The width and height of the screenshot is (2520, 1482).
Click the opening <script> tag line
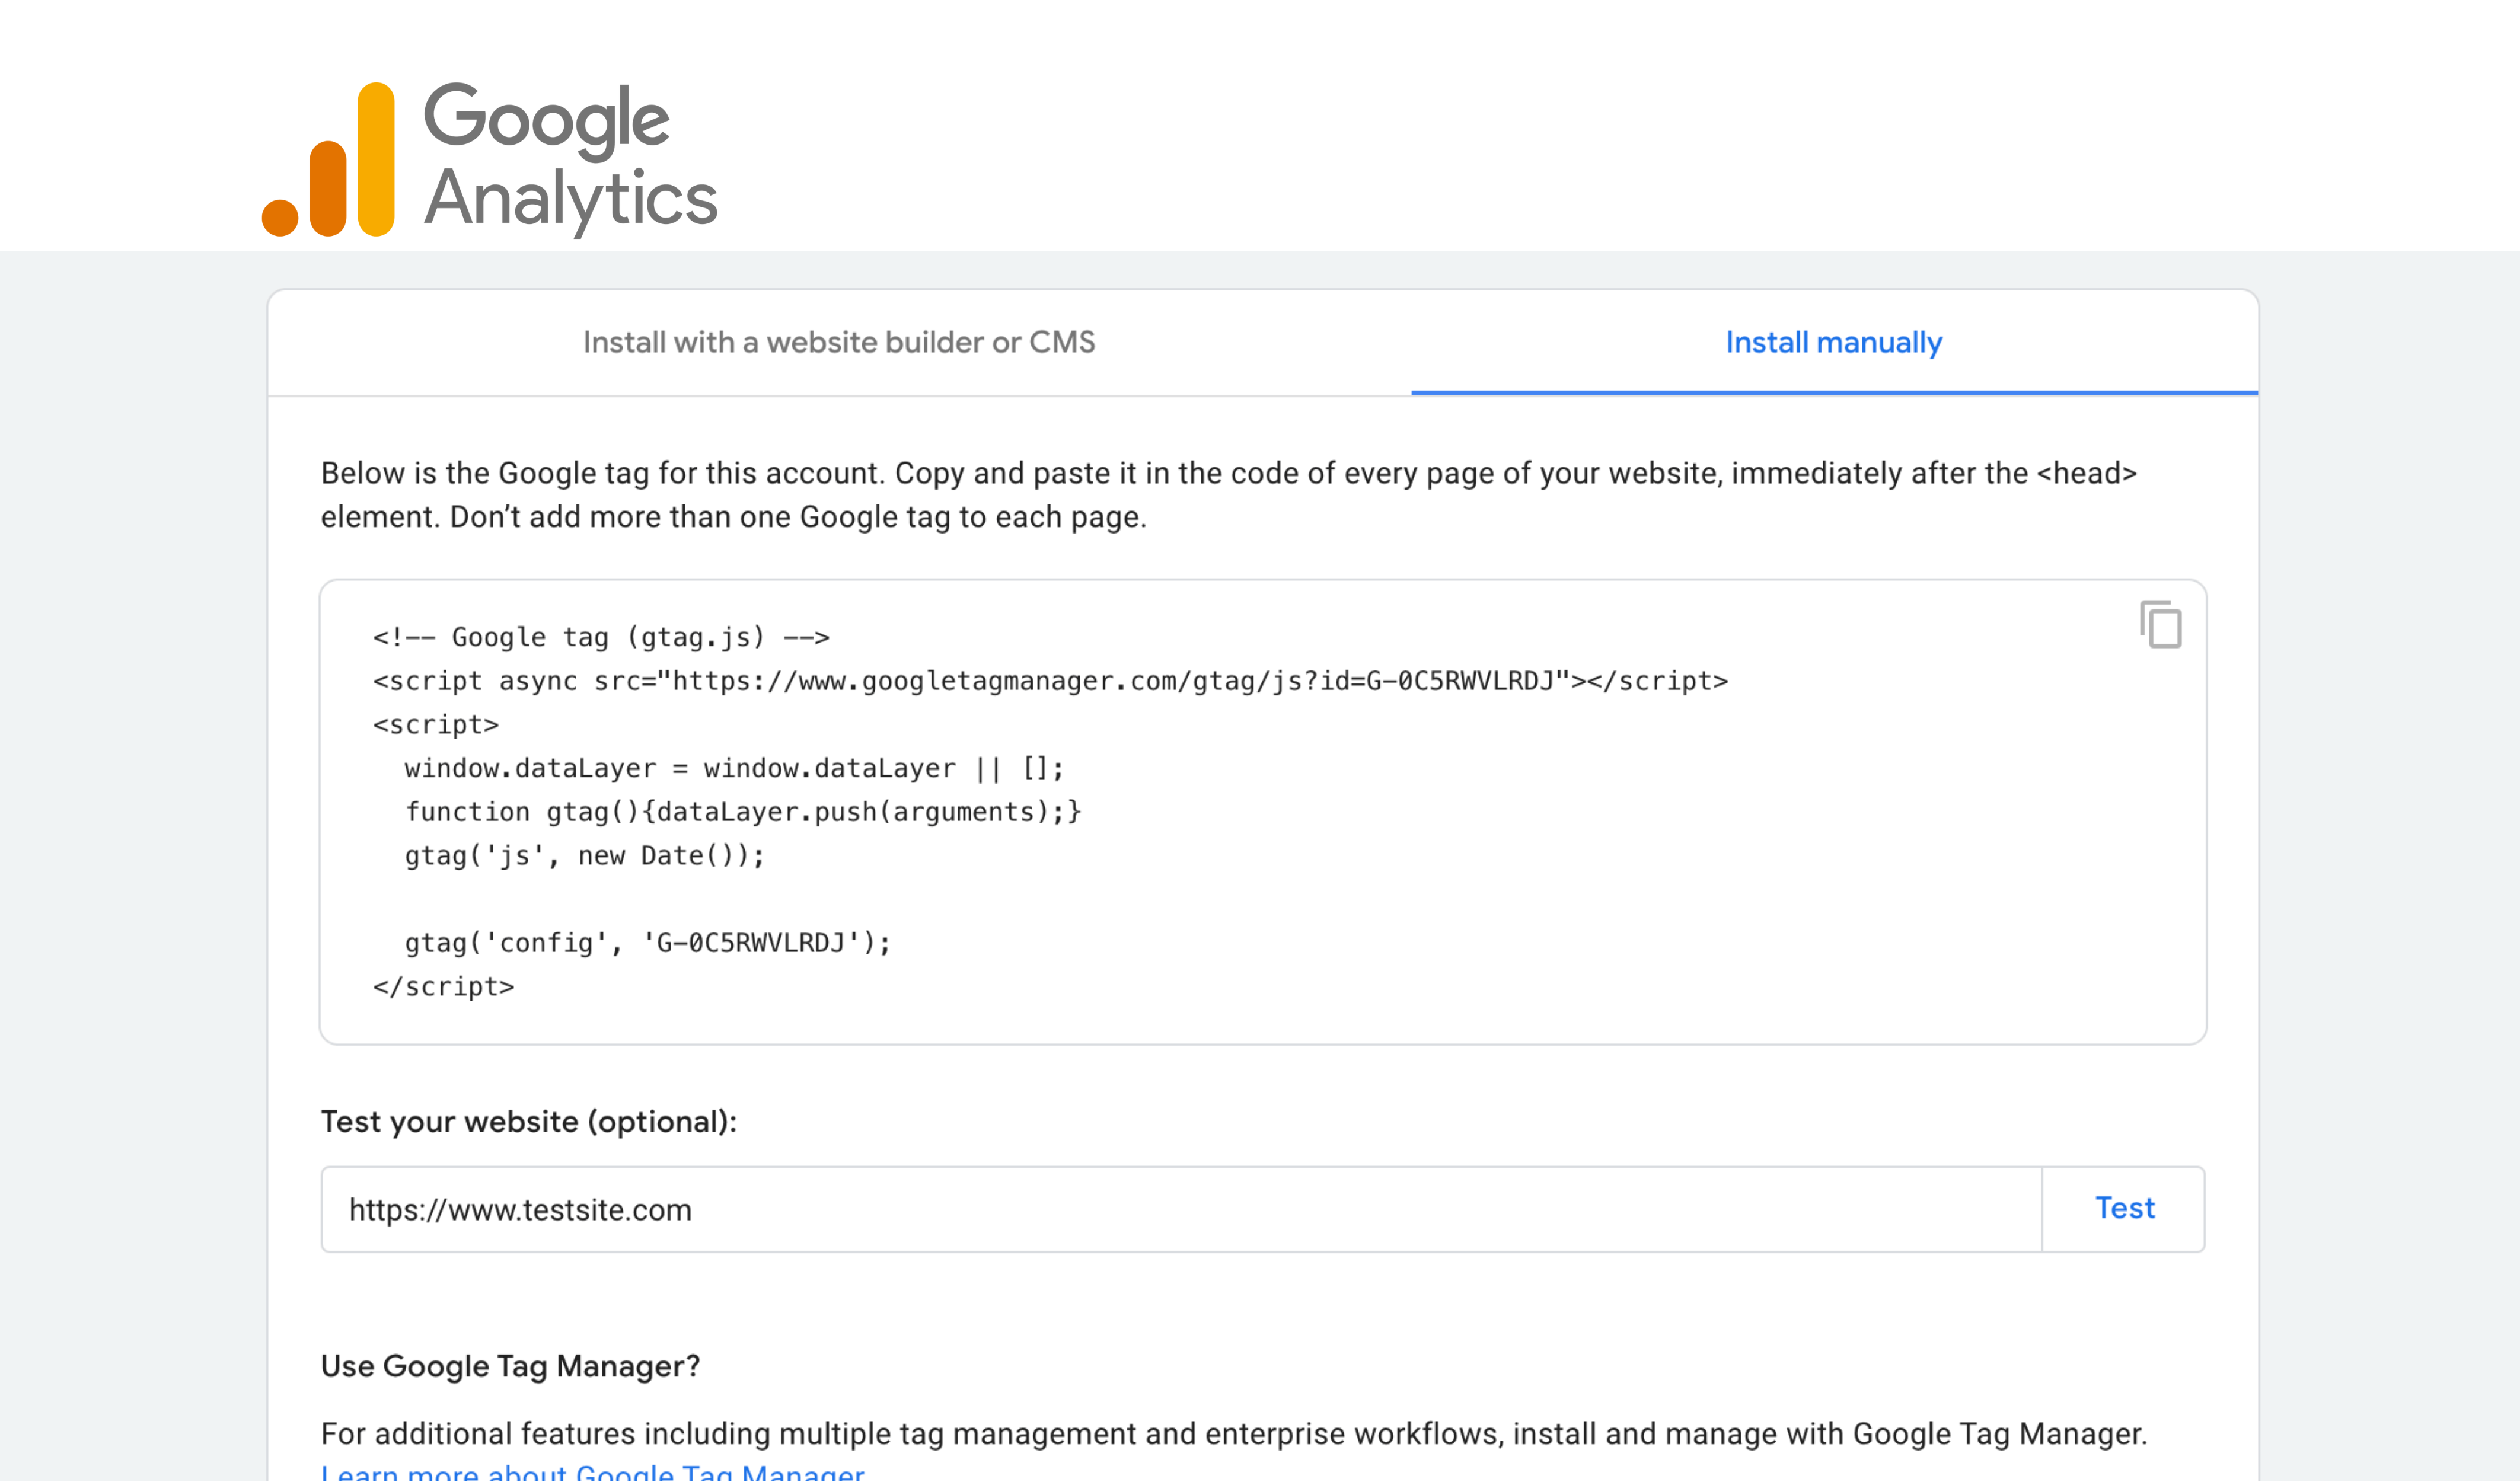pos(435,725)
